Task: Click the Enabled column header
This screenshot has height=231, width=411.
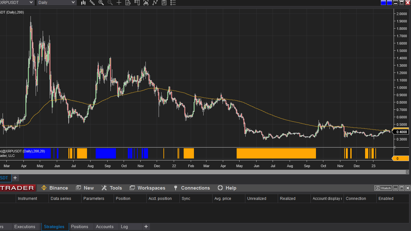Action: coord(393,199)
